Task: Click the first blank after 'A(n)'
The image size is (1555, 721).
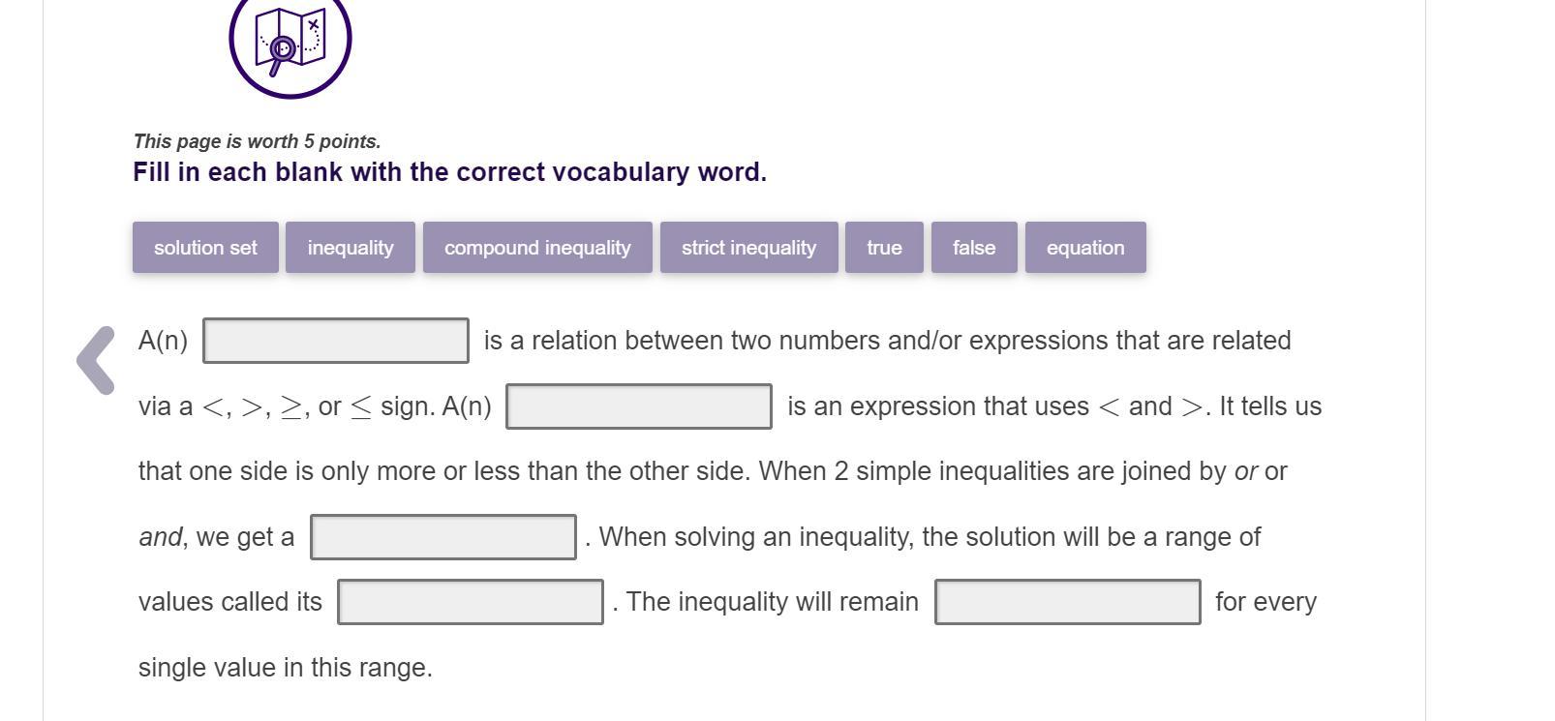Action: click(x=336, y=341)
